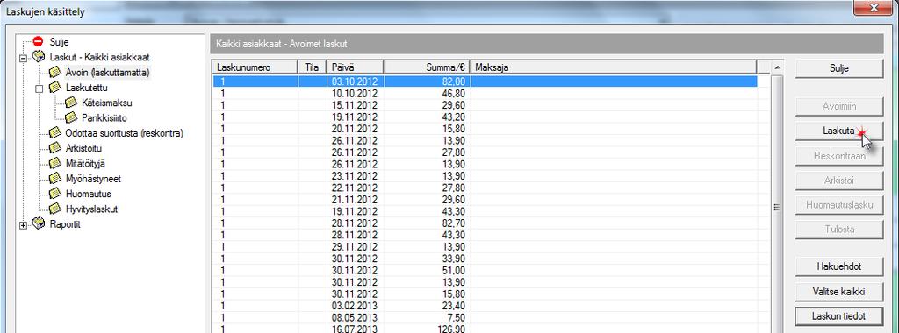Select invoice row dated 16.07.2013
The height and width of the screenshot is (333, 899).
click(x=485, y=329)
